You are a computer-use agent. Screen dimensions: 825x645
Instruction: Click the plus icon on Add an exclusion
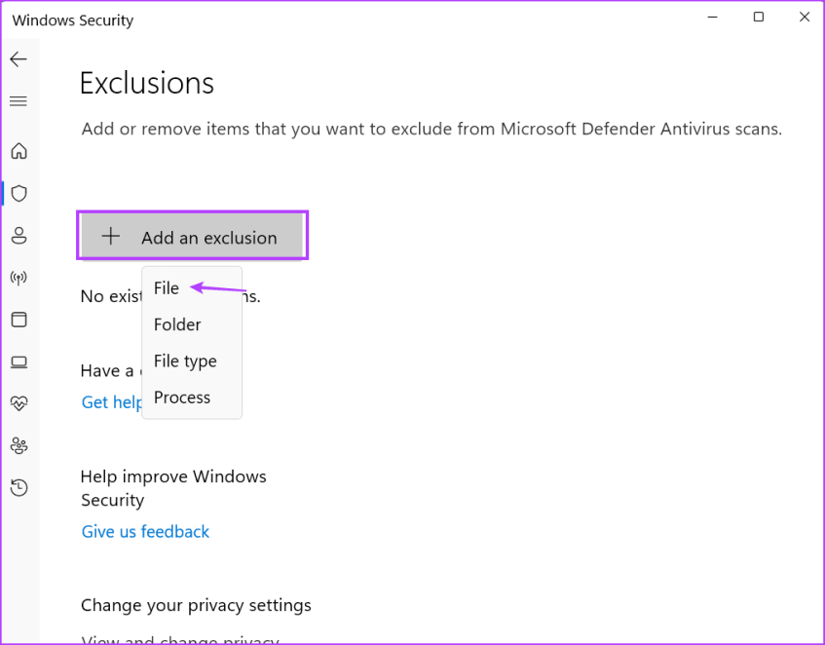[111, 237]
